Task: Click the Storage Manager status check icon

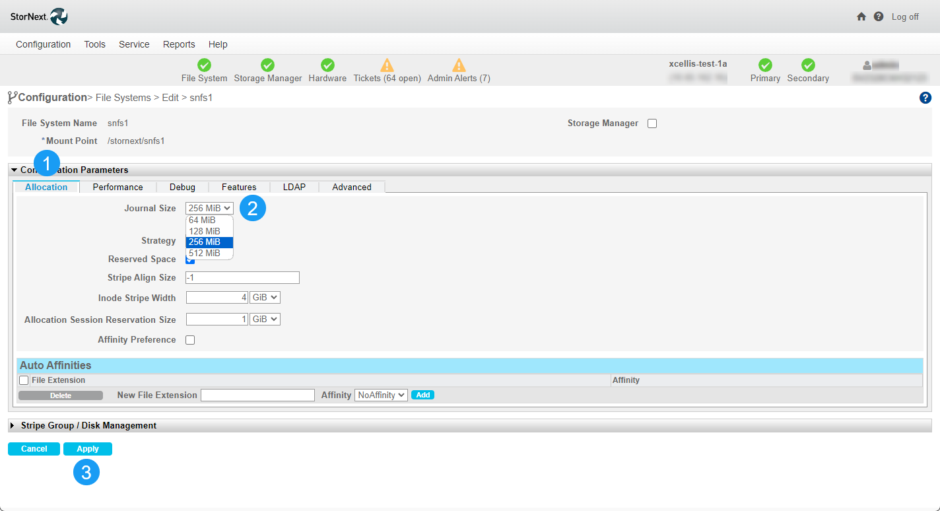Action: point(267,65)
